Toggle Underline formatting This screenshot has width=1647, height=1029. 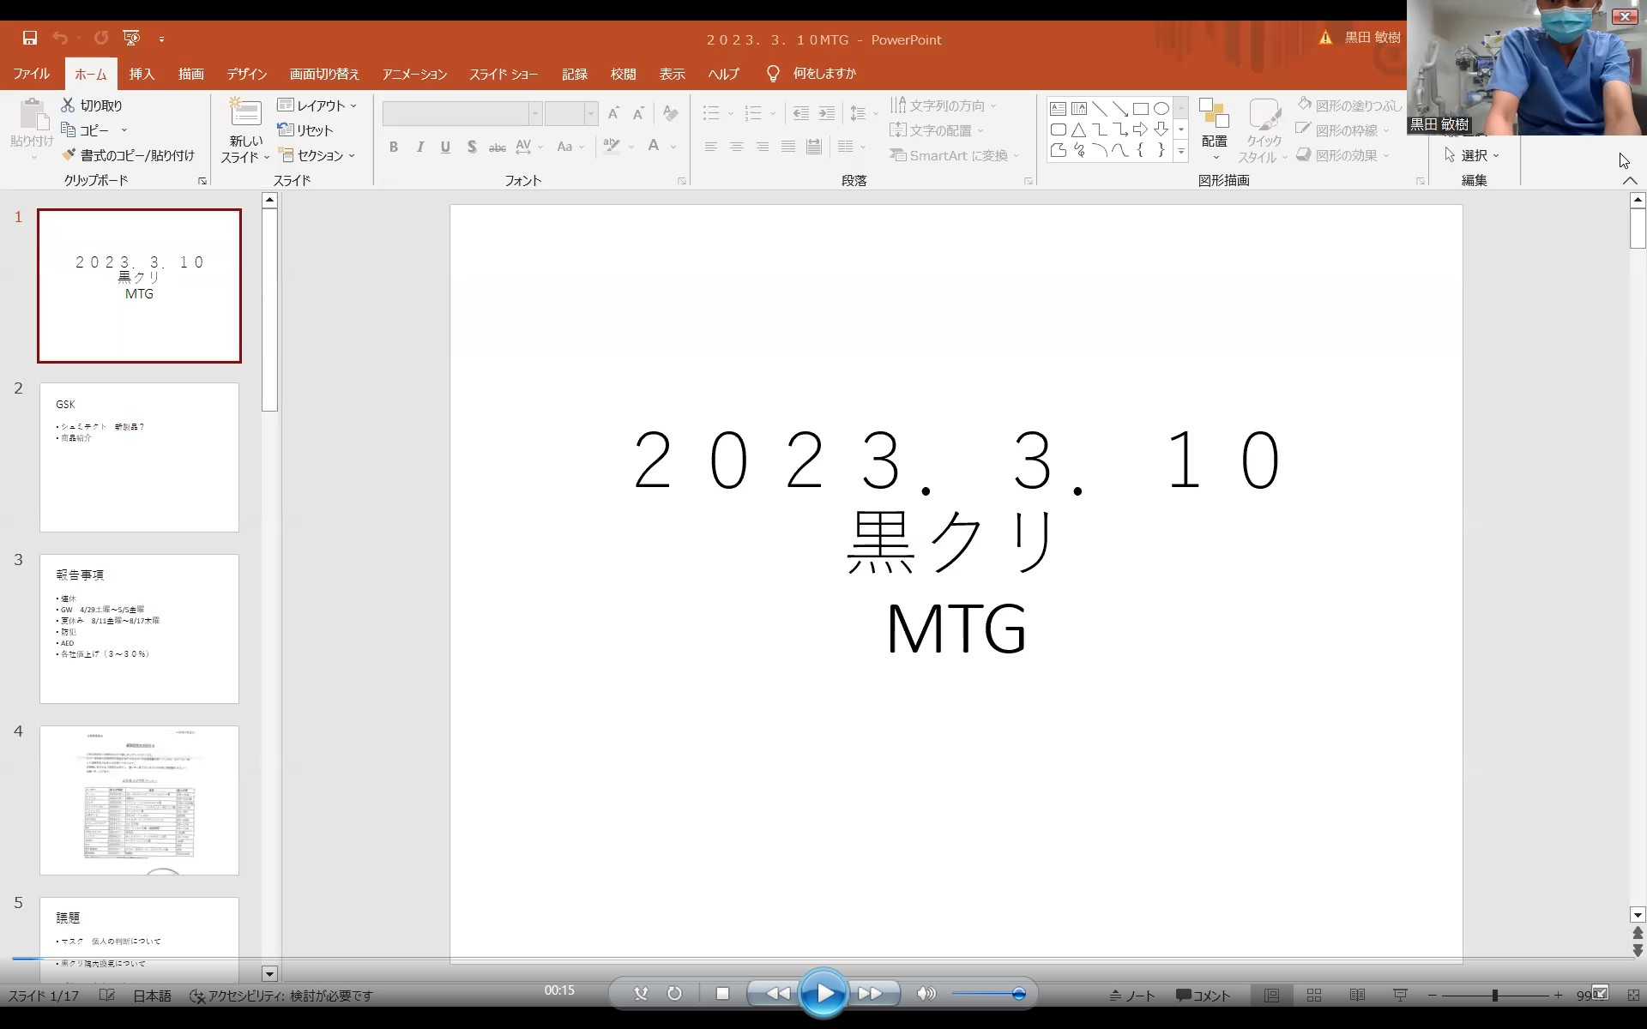point(445,147)
